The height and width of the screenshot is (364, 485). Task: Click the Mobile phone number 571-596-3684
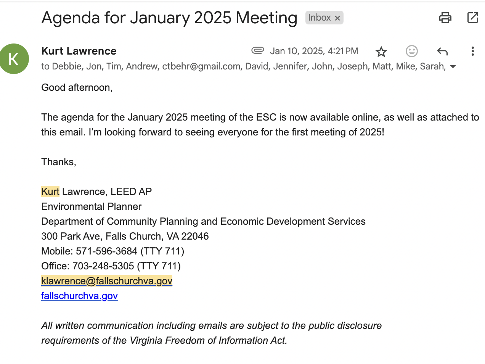106,251
